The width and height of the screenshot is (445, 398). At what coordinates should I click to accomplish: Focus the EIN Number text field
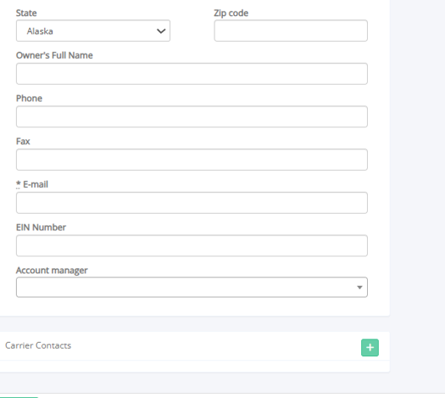(x=192, y=246)
